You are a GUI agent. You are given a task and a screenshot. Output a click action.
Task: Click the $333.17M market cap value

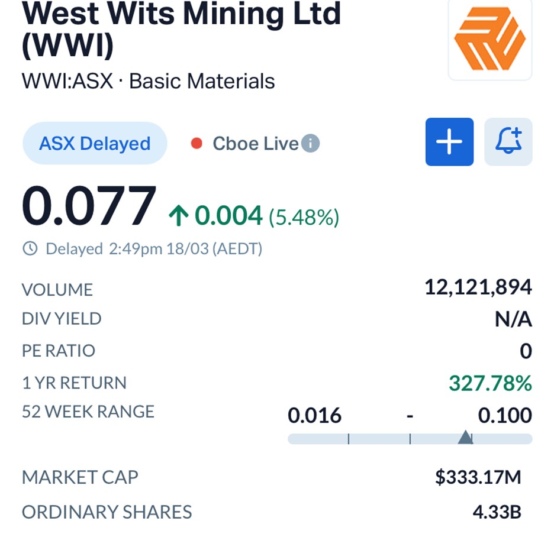478,477
